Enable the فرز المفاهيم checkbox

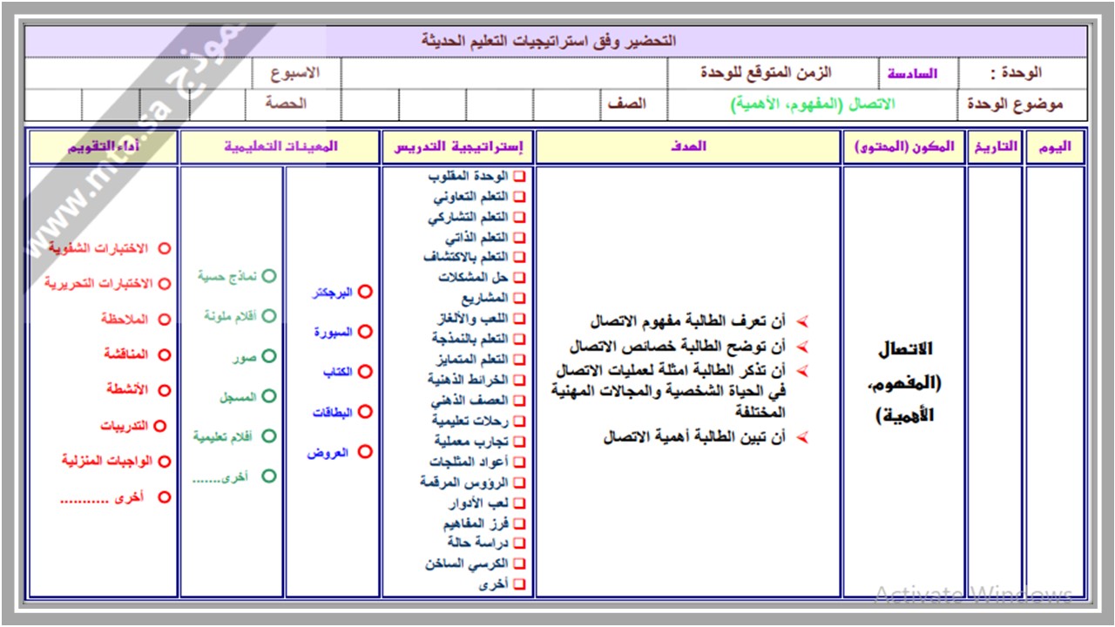(x=519, y=524)
